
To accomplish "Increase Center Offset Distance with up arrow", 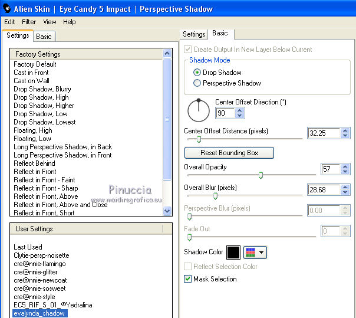I will [345, 130].
